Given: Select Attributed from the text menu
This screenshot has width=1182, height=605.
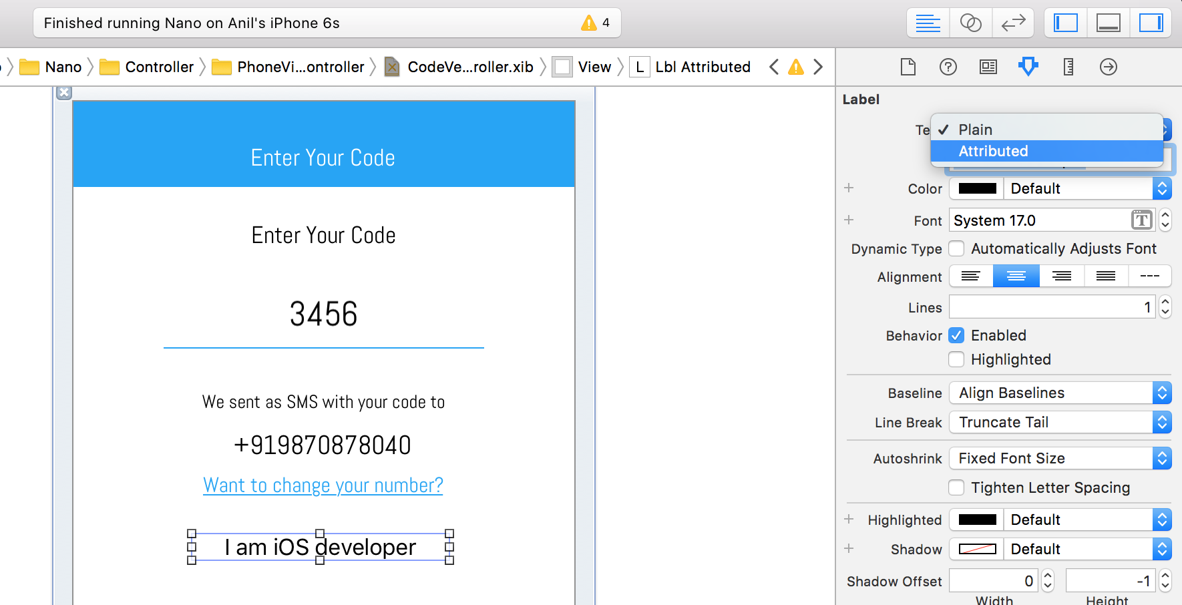Looking at the screenshot, I should point(993,151).
